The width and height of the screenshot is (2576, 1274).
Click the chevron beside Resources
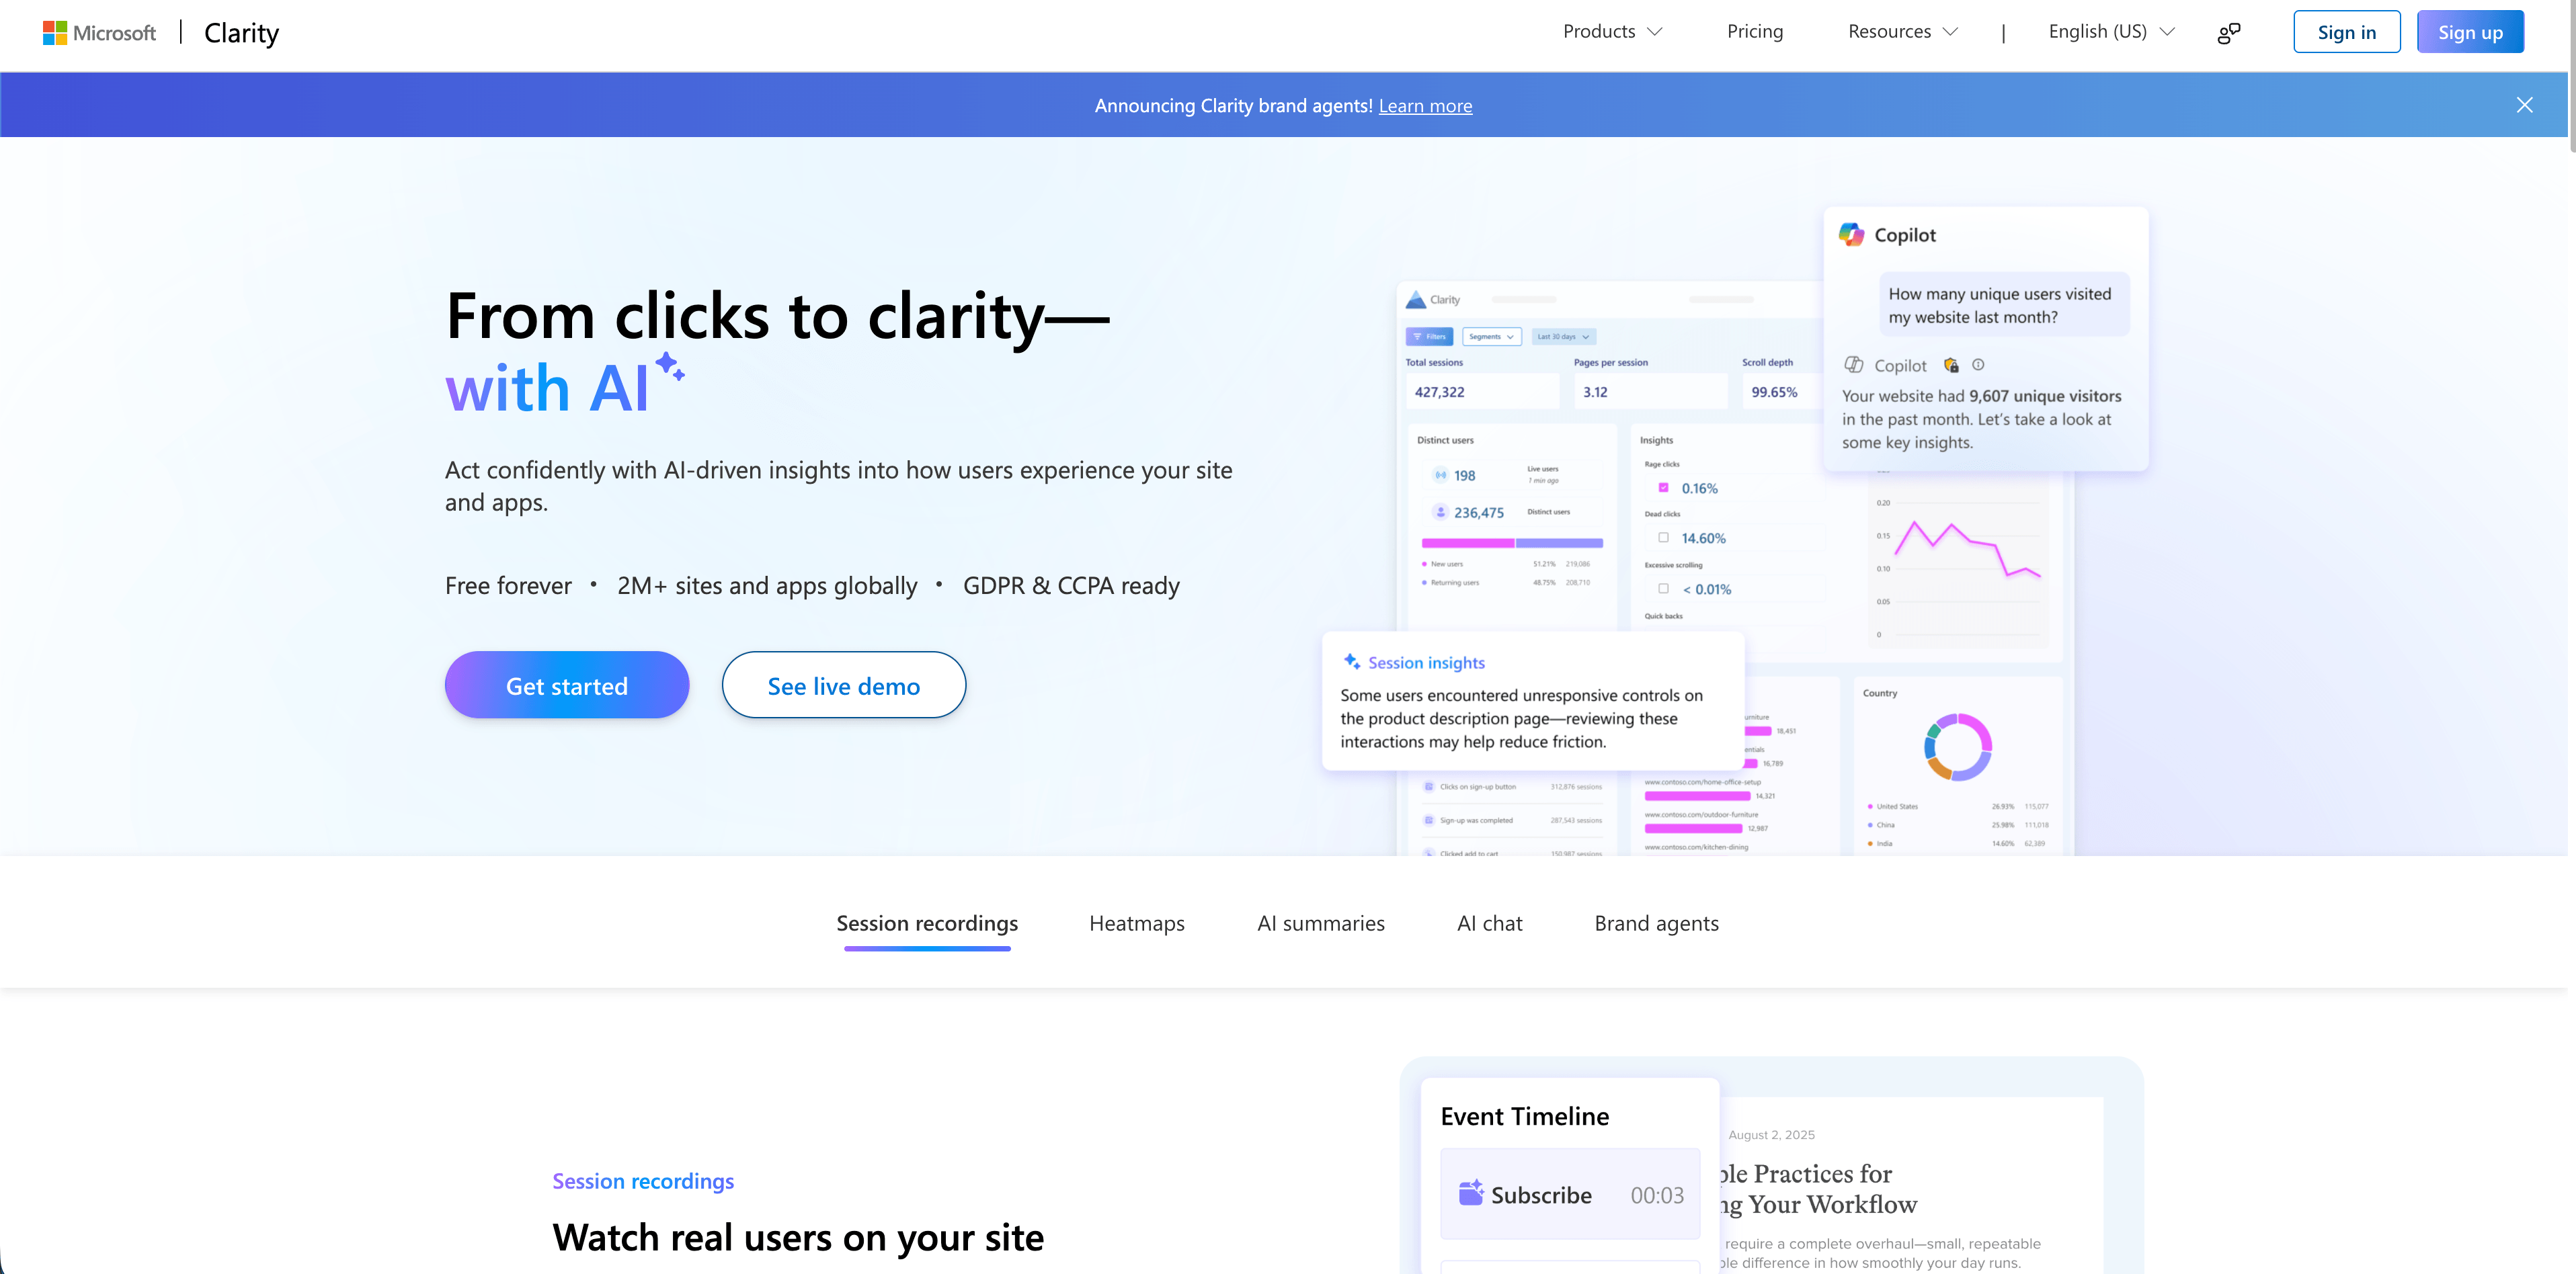[1950, 32]
